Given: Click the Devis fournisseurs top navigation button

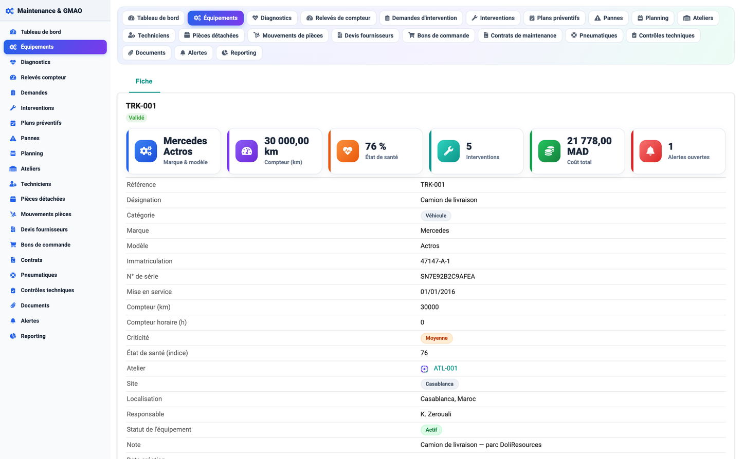Looking at the screenshot, I should 365,35.
